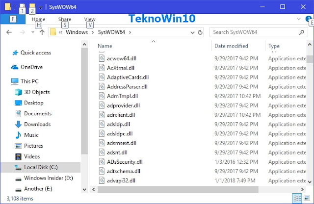Switch to large icons view layout
Image resolution: width=314 pixels, height=204 pixels.
(307, 199)
